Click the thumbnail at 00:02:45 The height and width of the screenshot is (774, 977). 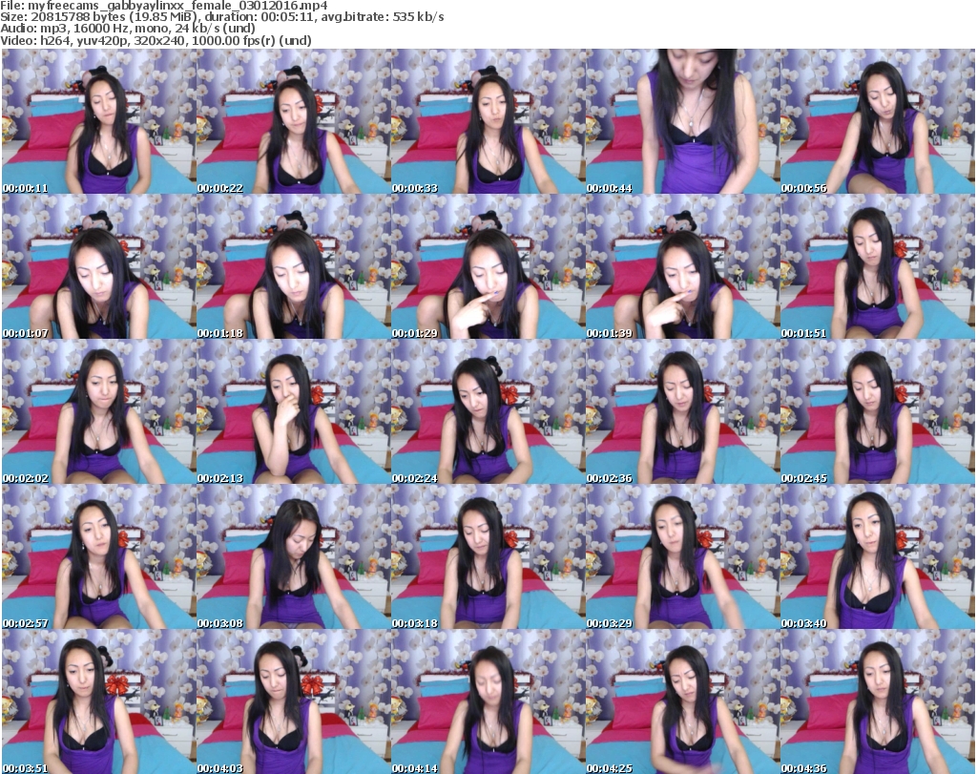point(877,412)
